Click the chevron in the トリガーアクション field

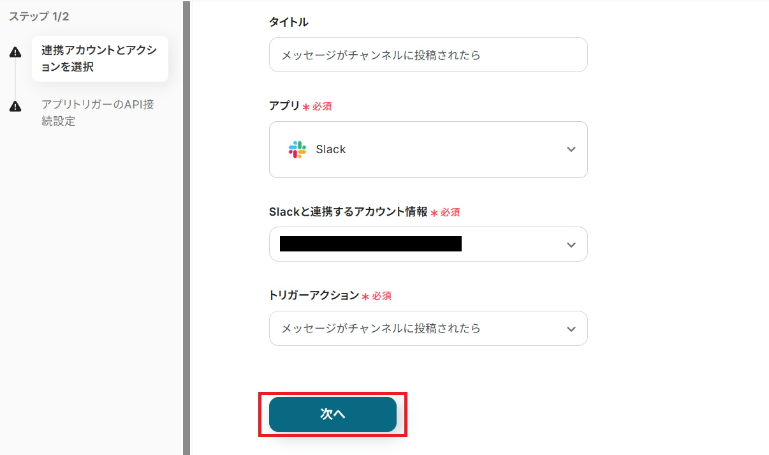tap(571, 329)
